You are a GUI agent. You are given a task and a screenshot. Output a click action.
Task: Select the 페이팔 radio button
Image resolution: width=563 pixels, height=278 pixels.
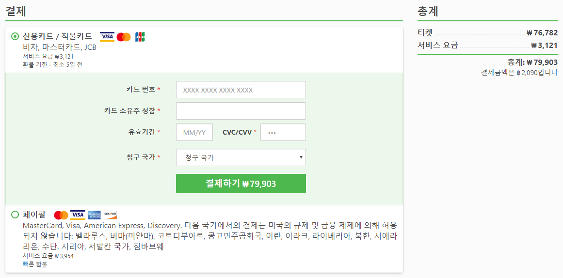15,215
